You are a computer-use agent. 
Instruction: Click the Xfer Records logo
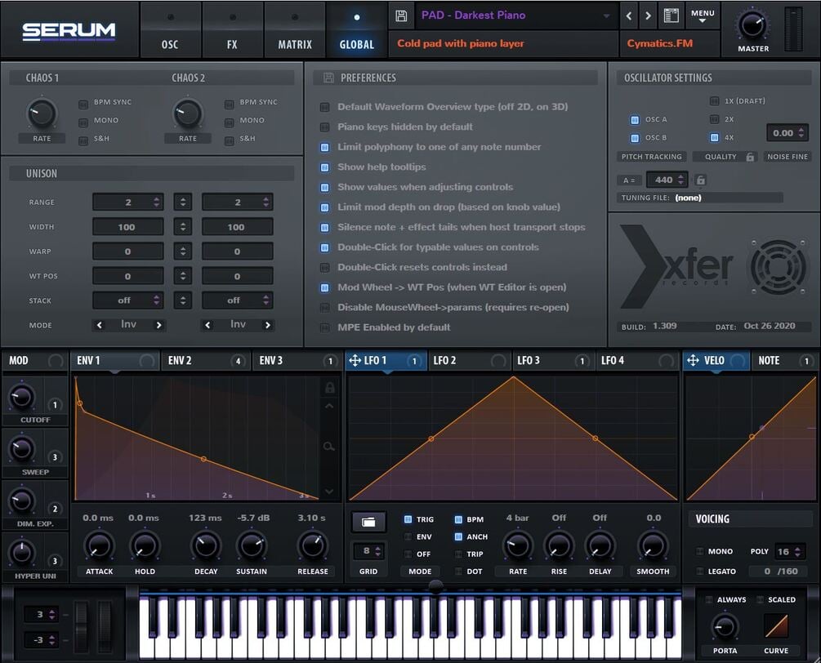[x=676, y=267]
